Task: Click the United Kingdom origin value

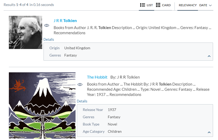Action: tap(77, 48)
